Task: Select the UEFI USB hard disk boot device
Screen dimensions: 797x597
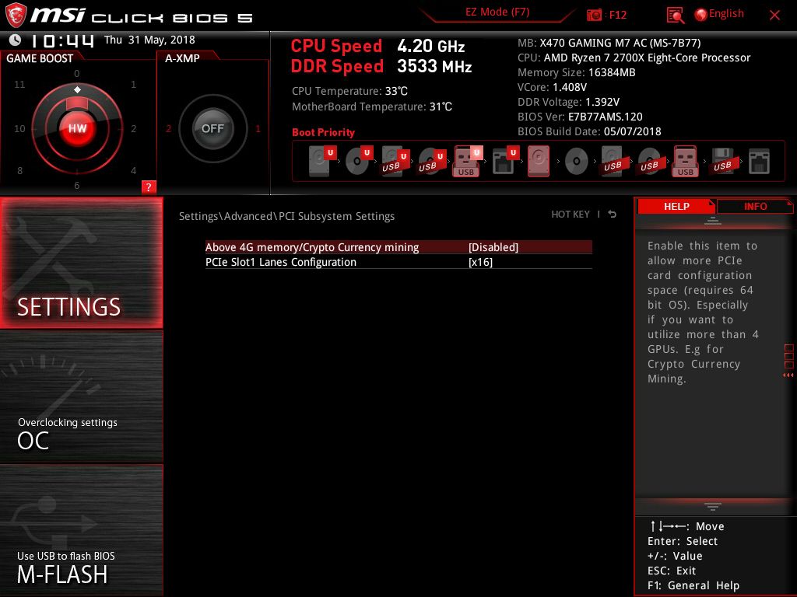Action: (x=395, y=161)
